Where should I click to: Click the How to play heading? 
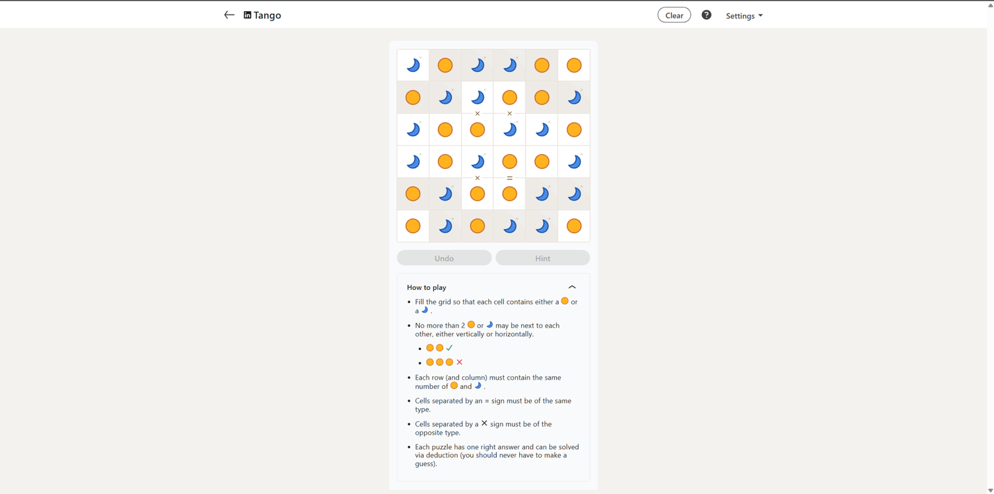(x=426, y=287)
